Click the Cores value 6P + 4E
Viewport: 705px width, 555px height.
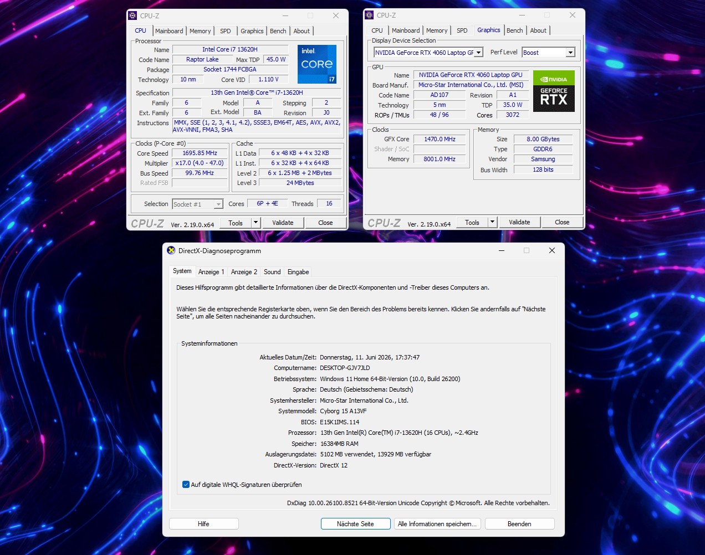267,204
